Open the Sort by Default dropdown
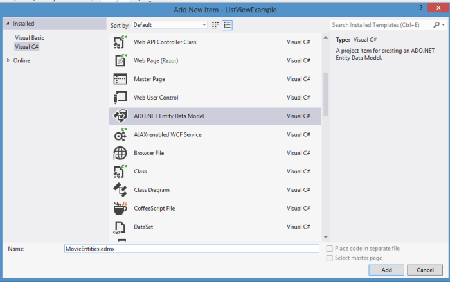The image size is (450, 282). (x=170, y=25)
